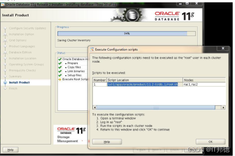The height and width of the screenshot is (156, 235).
Task: Click the Oracle Database 11g header logo
Action: click(174, 16)
